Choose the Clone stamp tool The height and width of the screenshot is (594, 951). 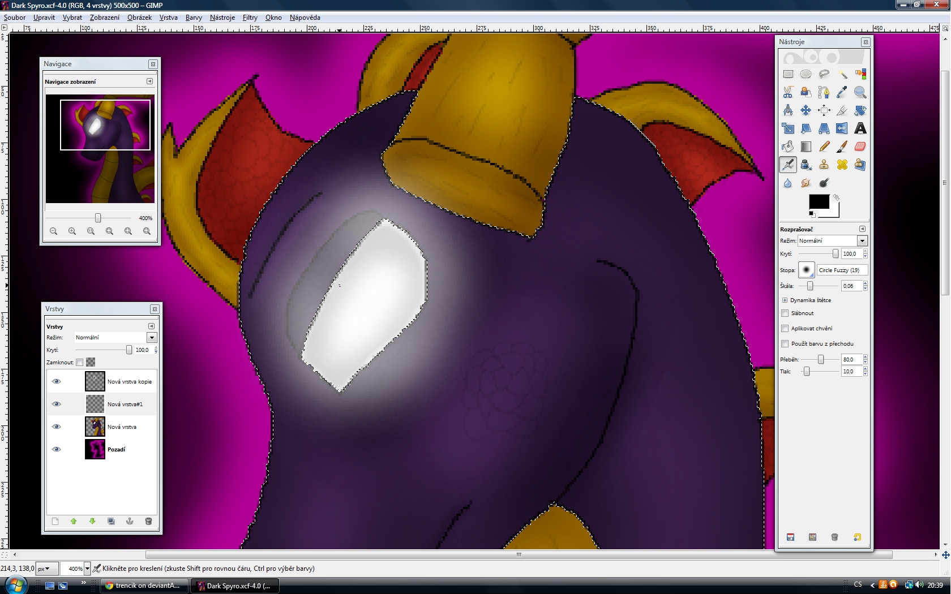(824, 165)
